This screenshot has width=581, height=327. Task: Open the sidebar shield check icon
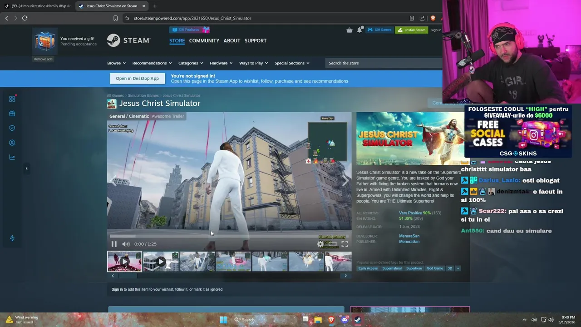[12, 128]
